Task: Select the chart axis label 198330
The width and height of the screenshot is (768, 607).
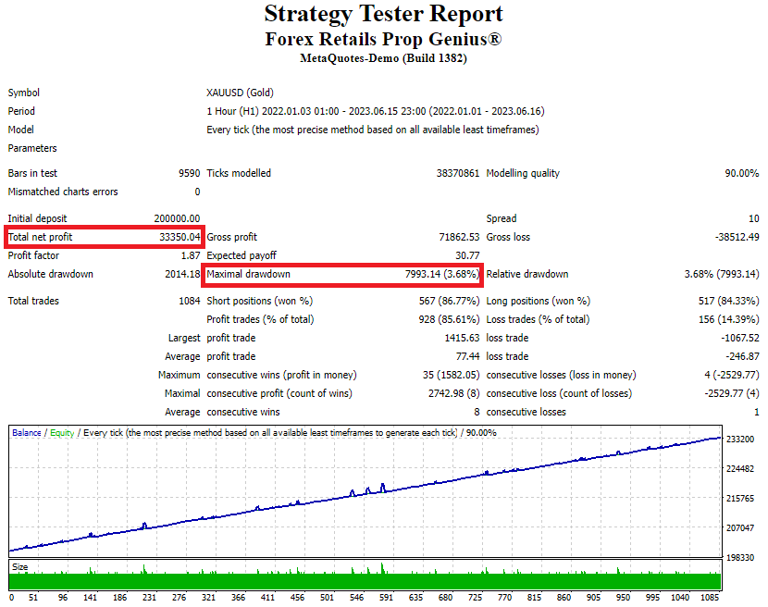Action: (739, 558)
